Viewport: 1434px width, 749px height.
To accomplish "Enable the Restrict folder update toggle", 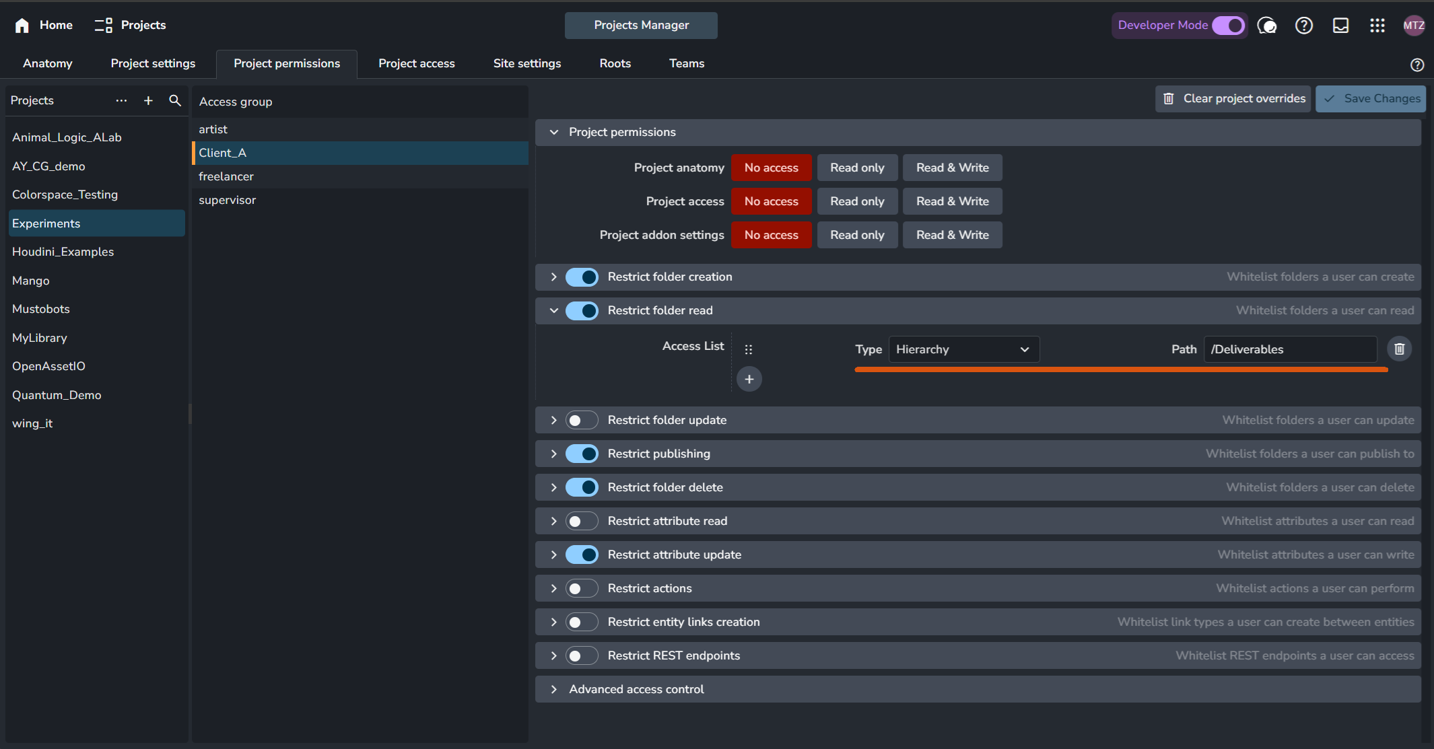I will (x=582, y=420).
